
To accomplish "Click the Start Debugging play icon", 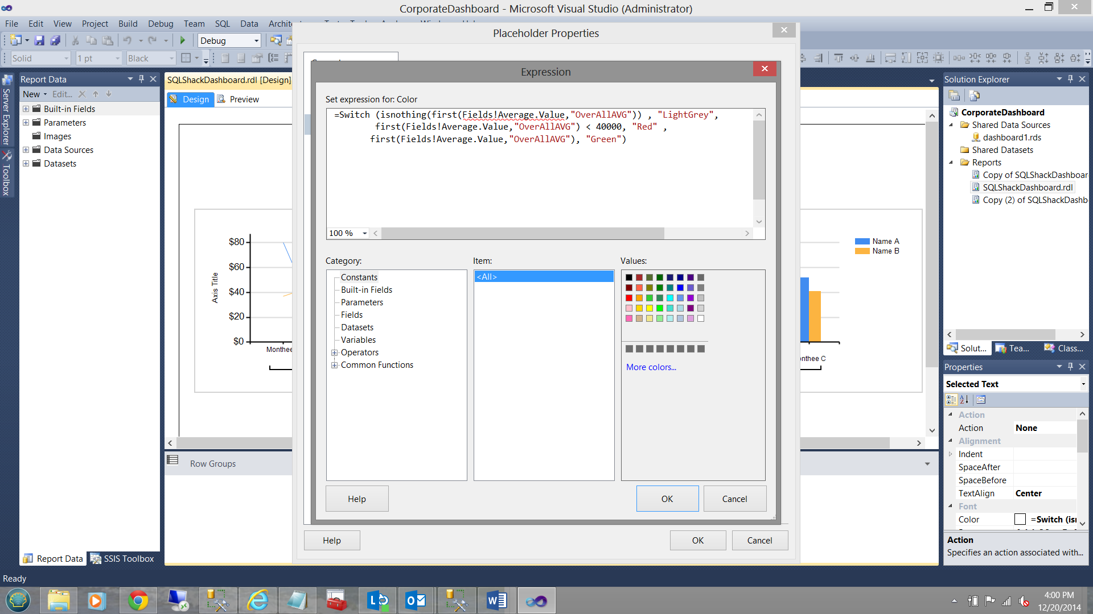I will coord(183,40).
